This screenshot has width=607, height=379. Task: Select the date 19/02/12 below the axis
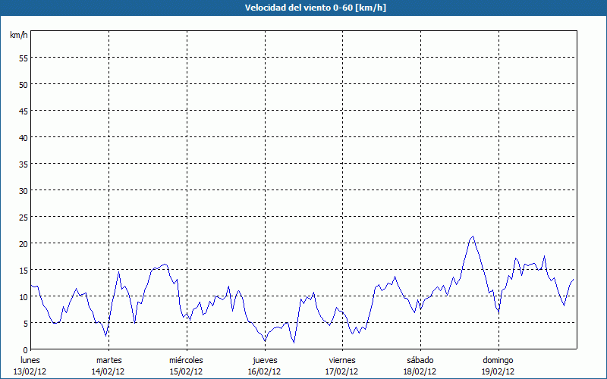[498, 371]
